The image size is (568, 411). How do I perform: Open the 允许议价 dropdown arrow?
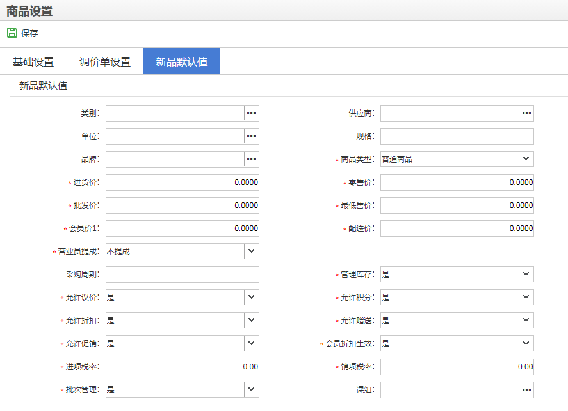(x=252, y=298)
